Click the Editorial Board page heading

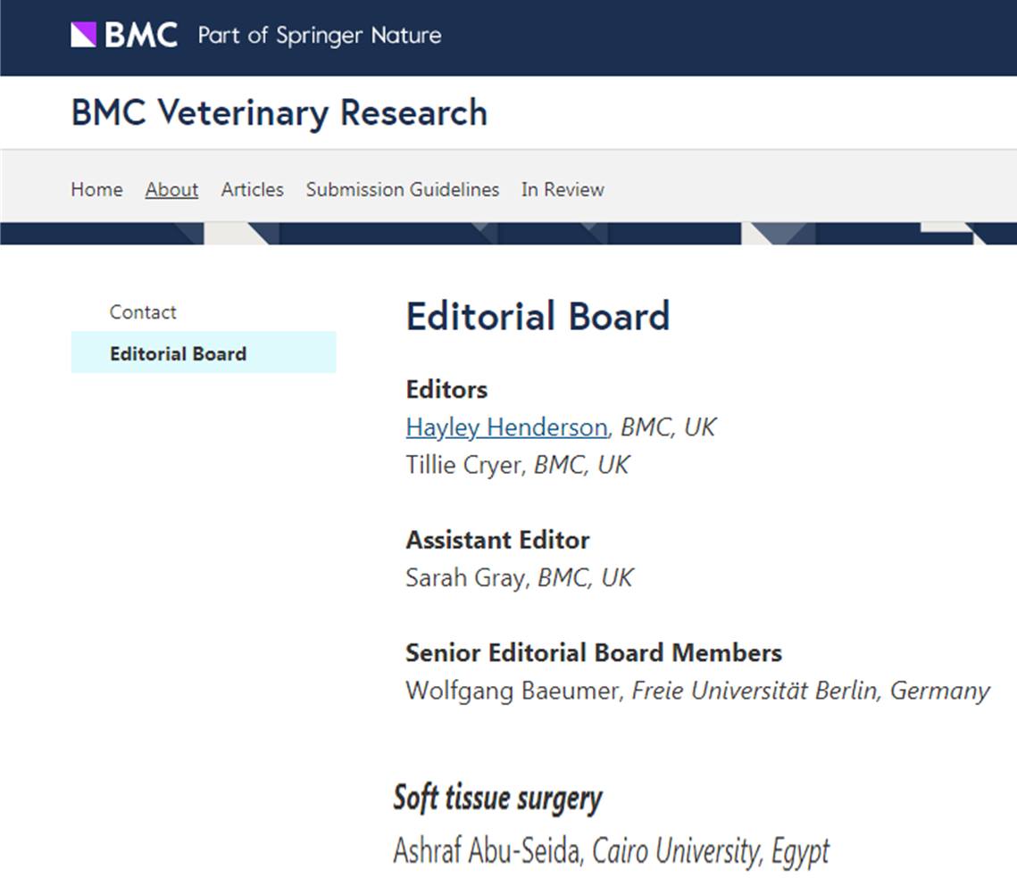[x=538, y=317]
